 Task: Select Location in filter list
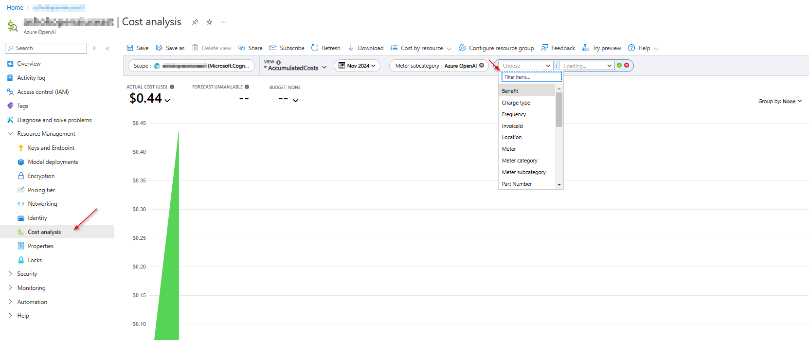pos(527,137)
